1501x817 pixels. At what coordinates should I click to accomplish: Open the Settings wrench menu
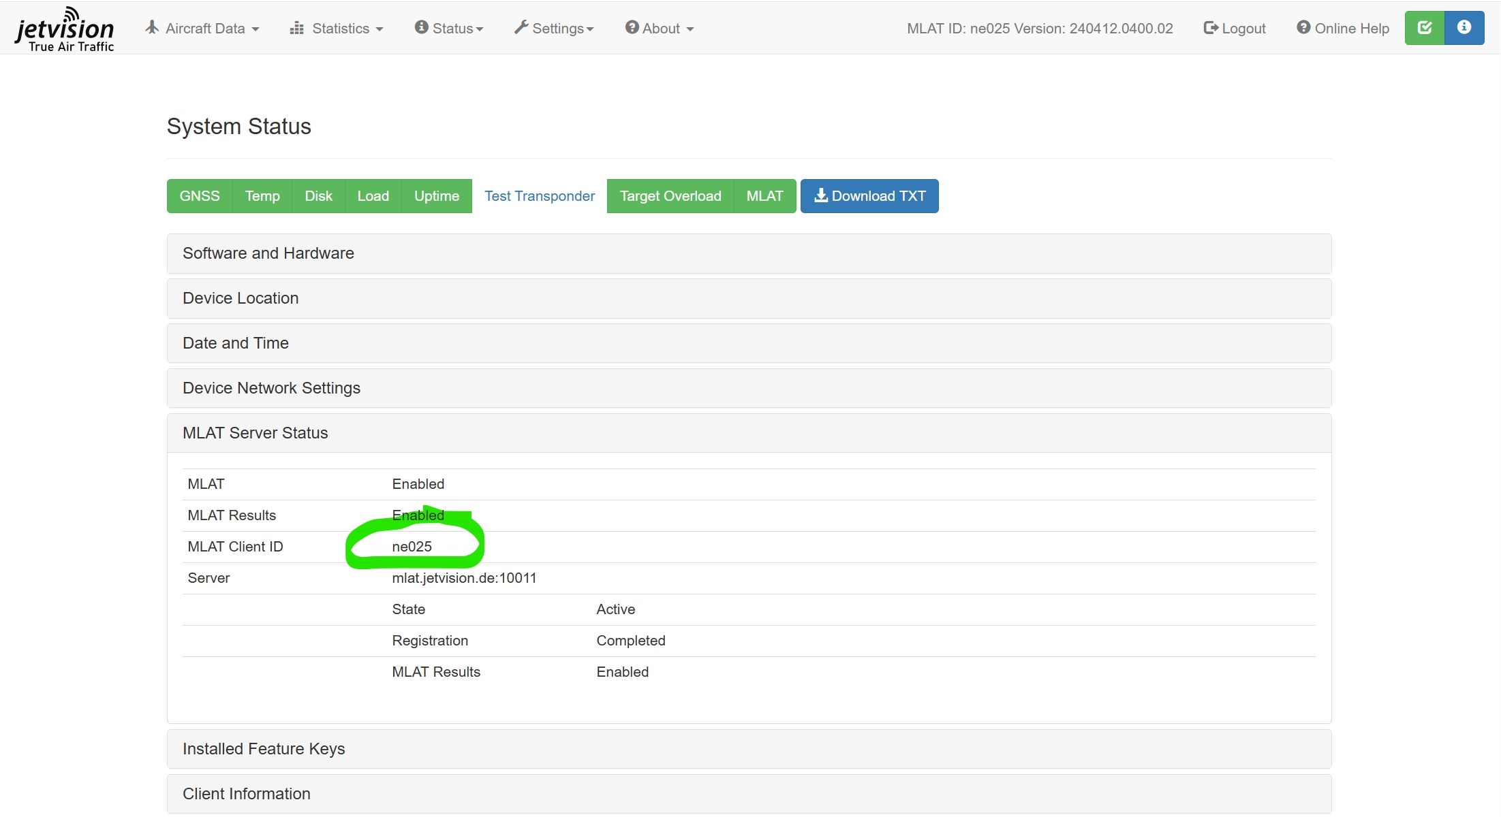tap(554, 29)
